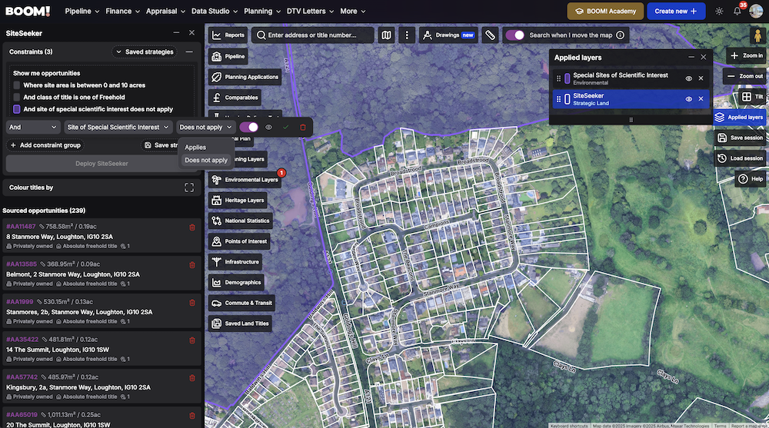
Task: Click the address or title number search field
Action: point(312,35)
